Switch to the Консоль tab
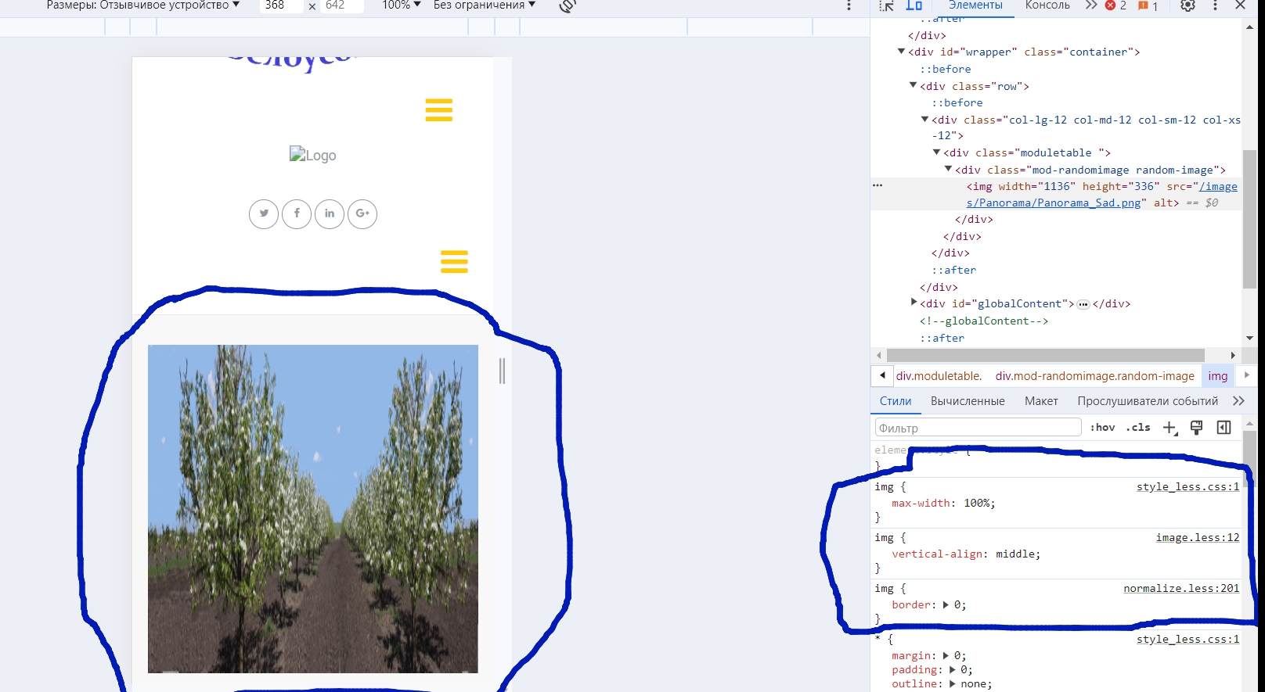Image resolution: width=1265 pixels, height=692 pixels. pos(1047,5)
